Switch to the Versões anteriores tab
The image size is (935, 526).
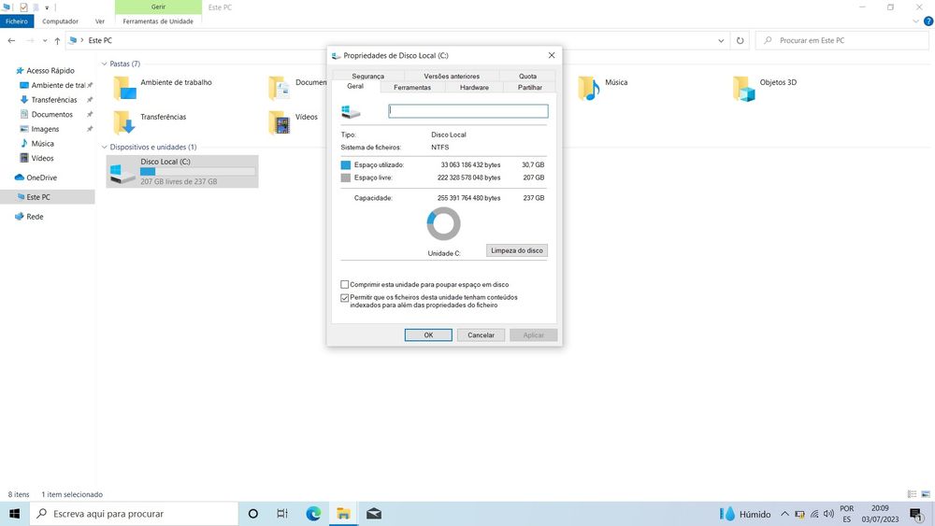pyautogui.click(x=452, y=76)
